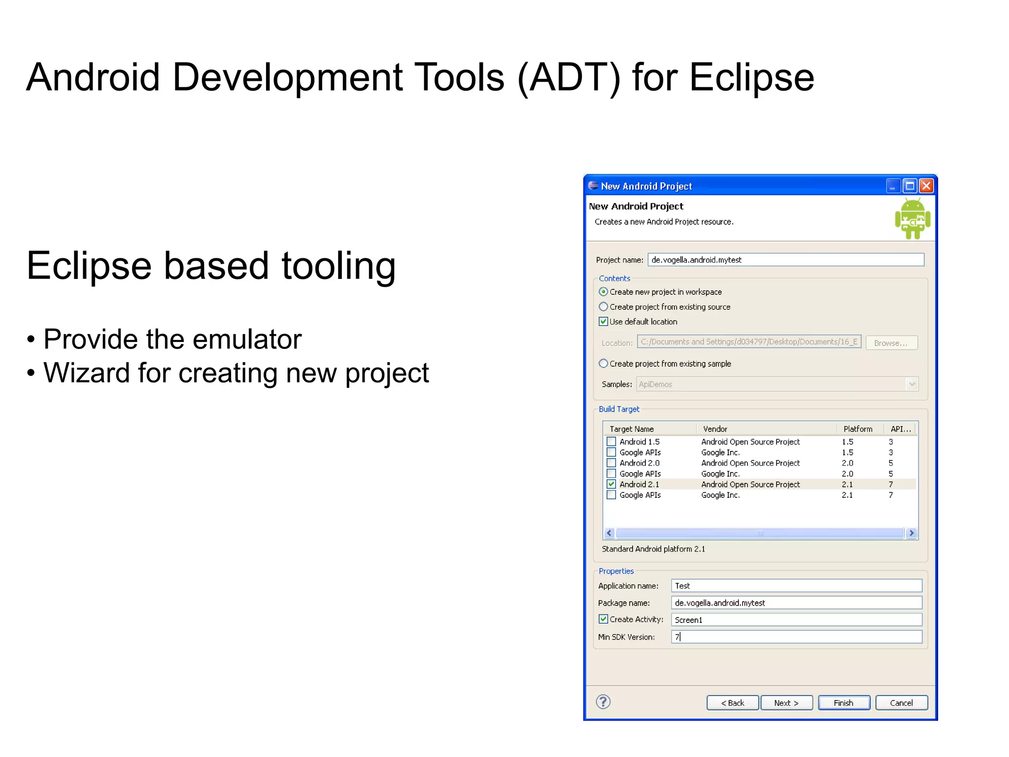Click the Back button
The image size is (1009, 757).
point(733,703)
